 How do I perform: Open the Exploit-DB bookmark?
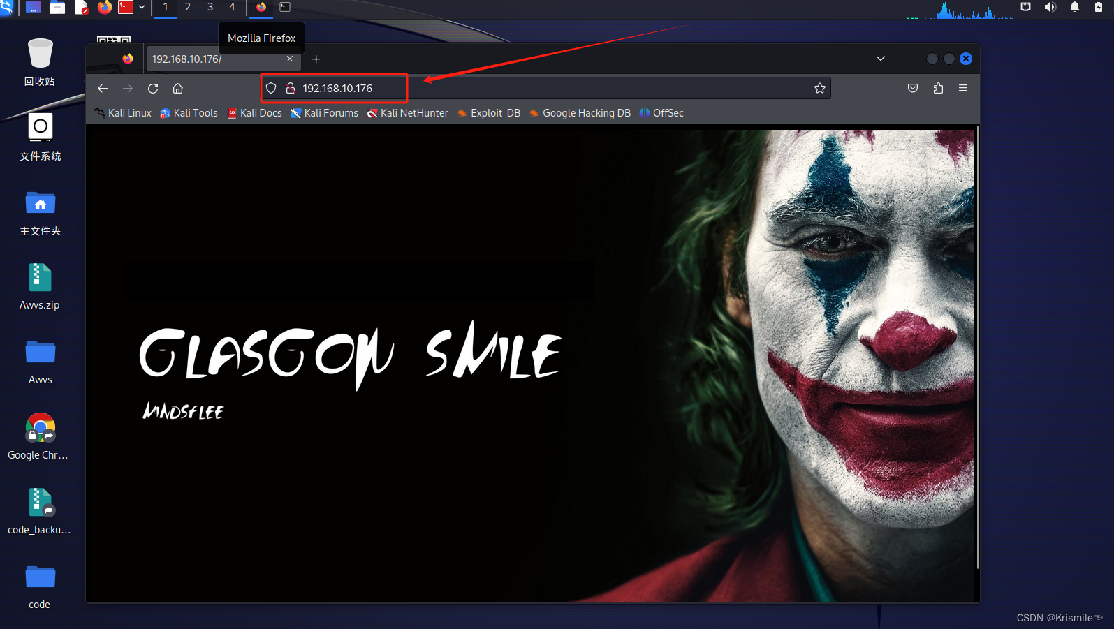click(489, 113)
